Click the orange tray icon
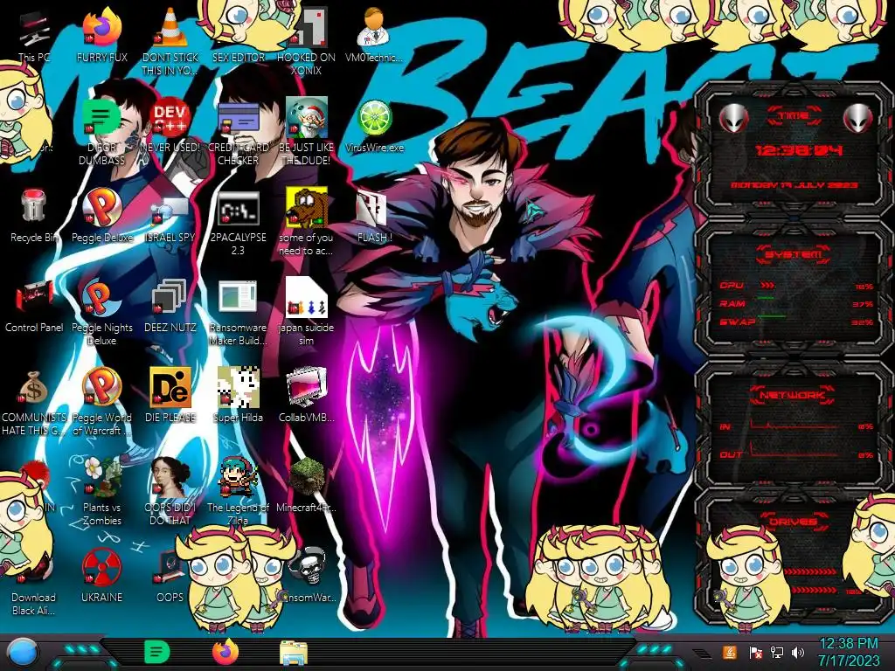 point(730,652)
